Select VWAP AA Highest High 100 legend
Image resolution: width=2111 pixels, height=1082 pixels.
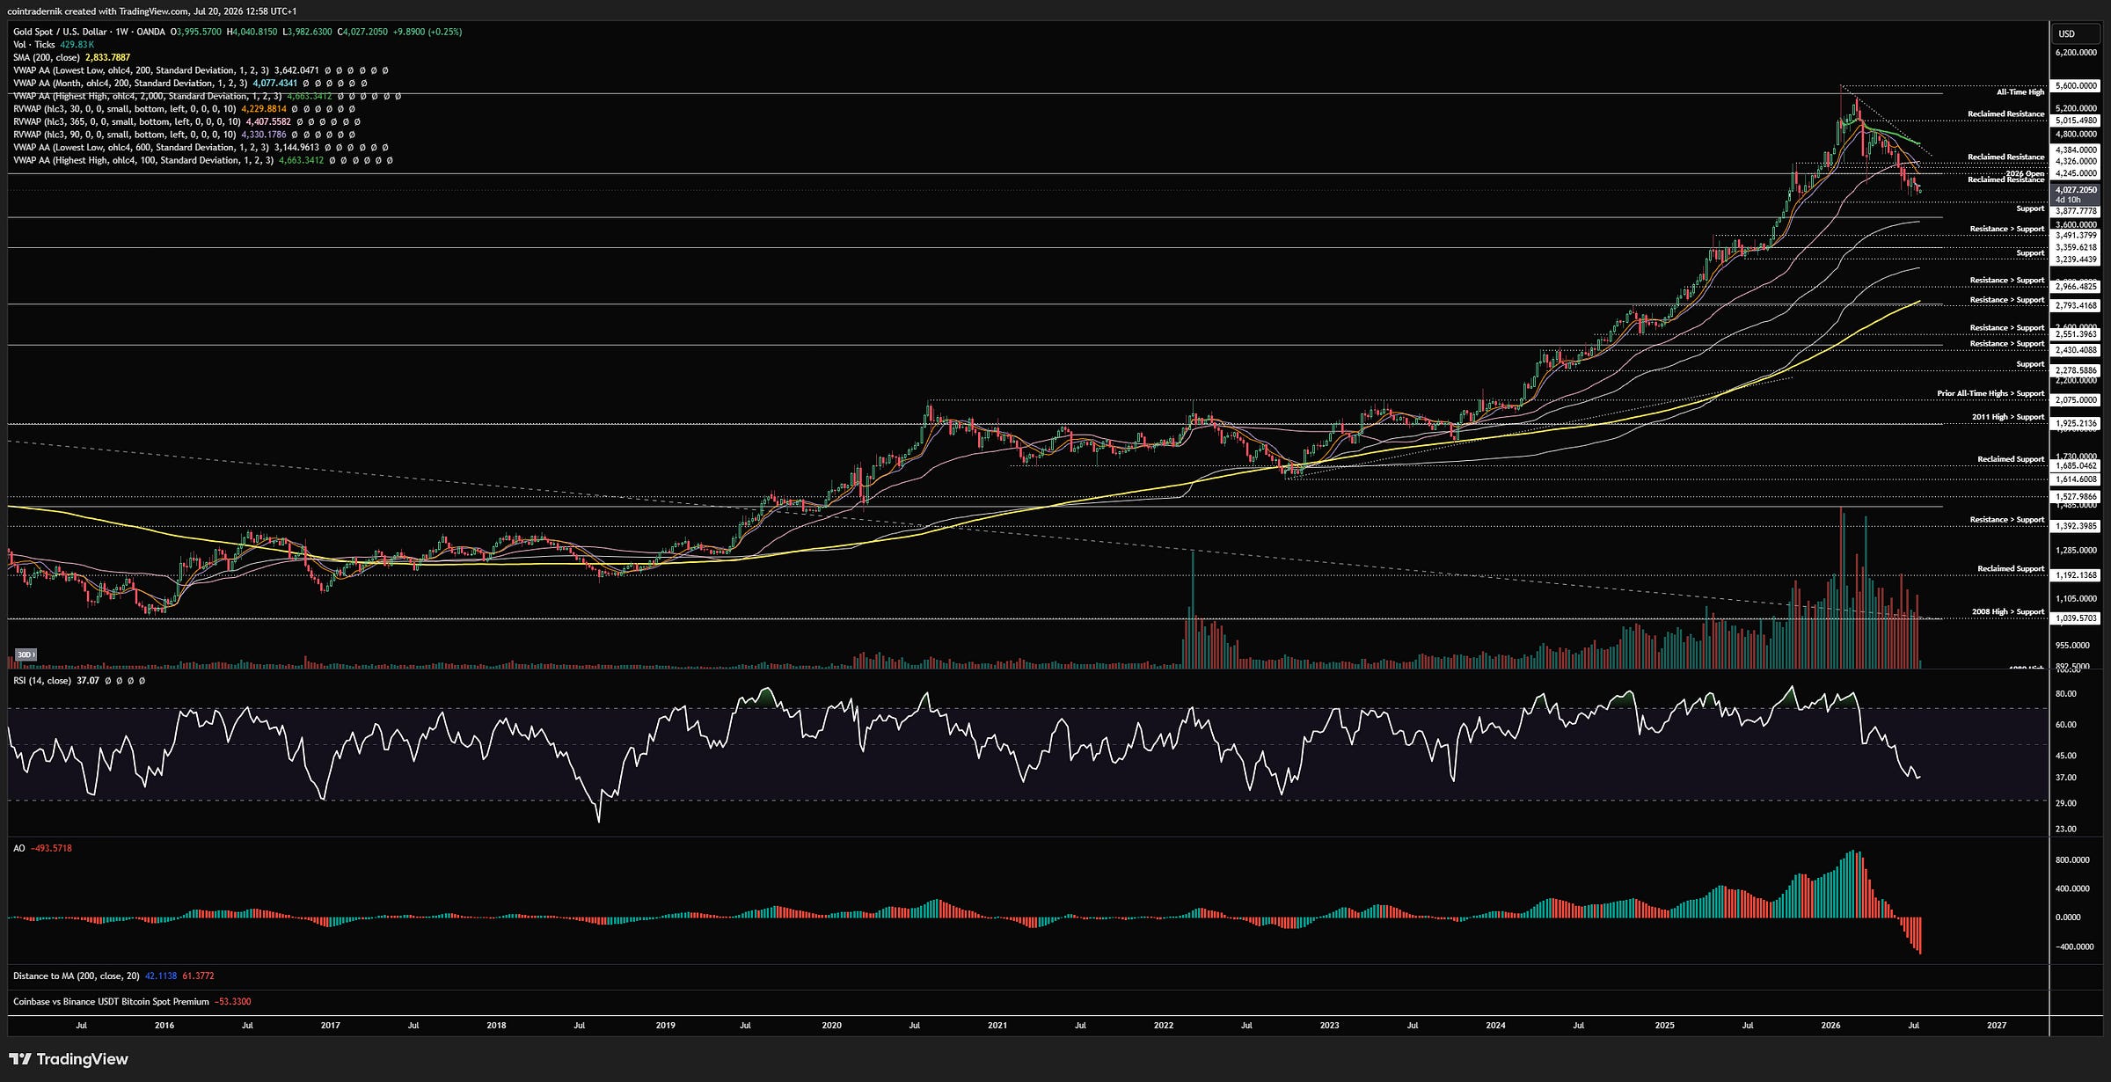pos(203,160)
